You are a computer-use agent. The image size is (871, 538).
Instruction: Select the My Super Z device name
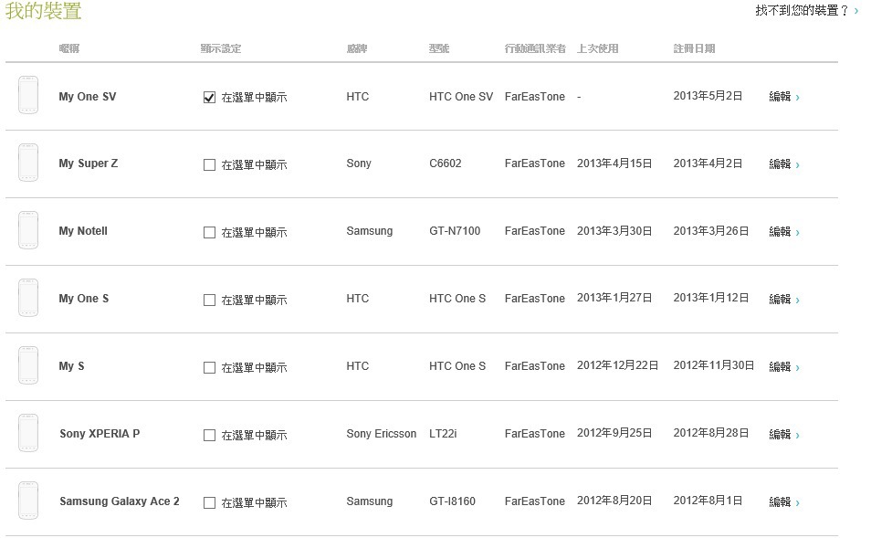(x=89, y=164)
